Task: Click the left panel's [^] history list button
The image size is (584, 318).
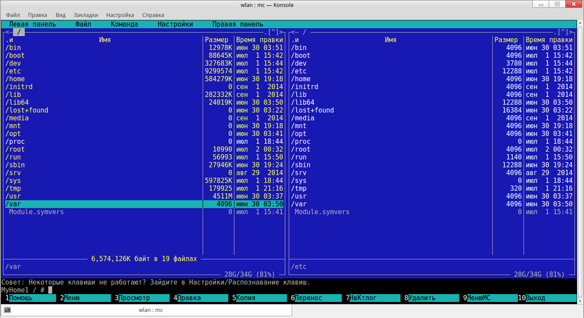Action: (x=273, y=32)
